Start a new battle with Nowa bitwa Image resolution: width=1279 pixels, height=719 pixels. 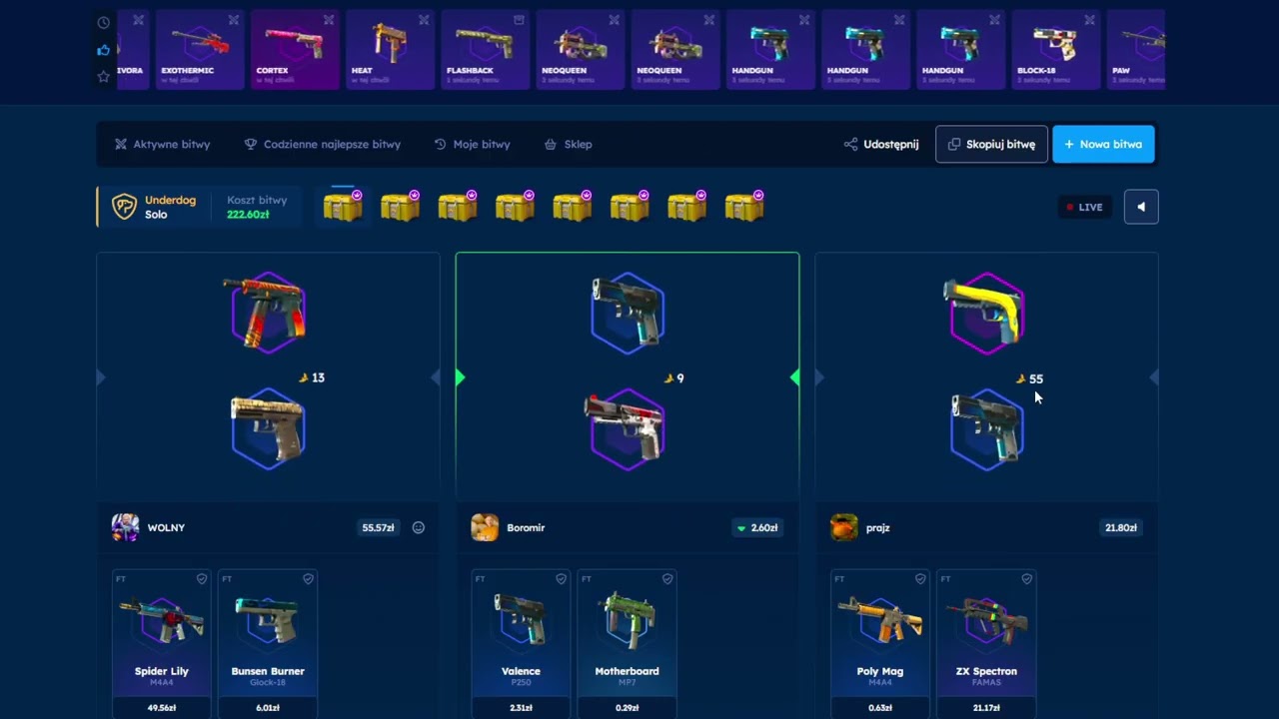point(1103,145)
